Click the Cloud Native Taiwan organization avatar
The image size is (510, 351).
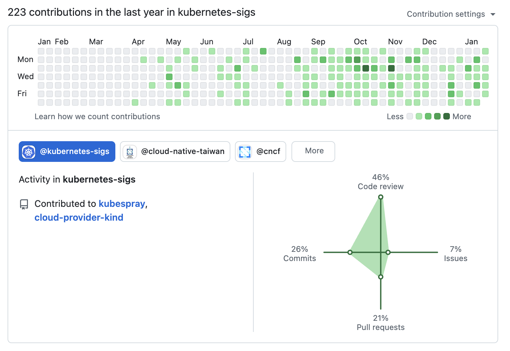[130, 151]
